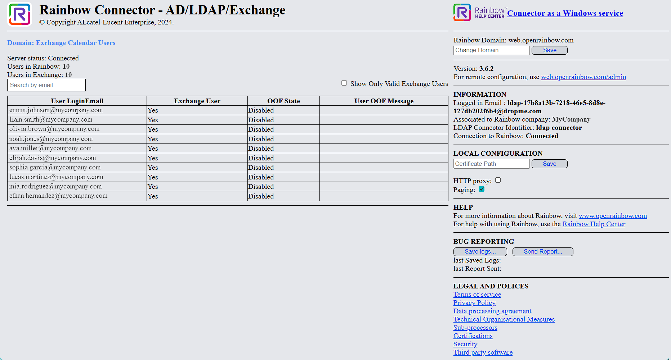Toggle the HTTP proxy checkbox
Screen dimensions: 671x360
coord(498,180)
